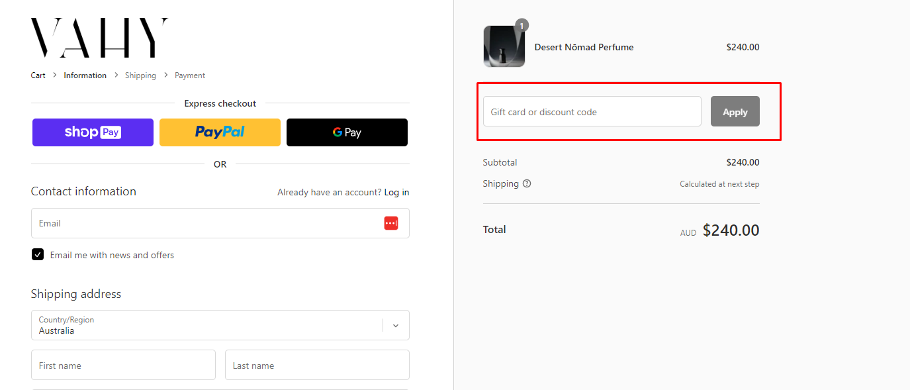Pay with Google Pay express button
The image size is (910, 390).
tap(347, 132)
